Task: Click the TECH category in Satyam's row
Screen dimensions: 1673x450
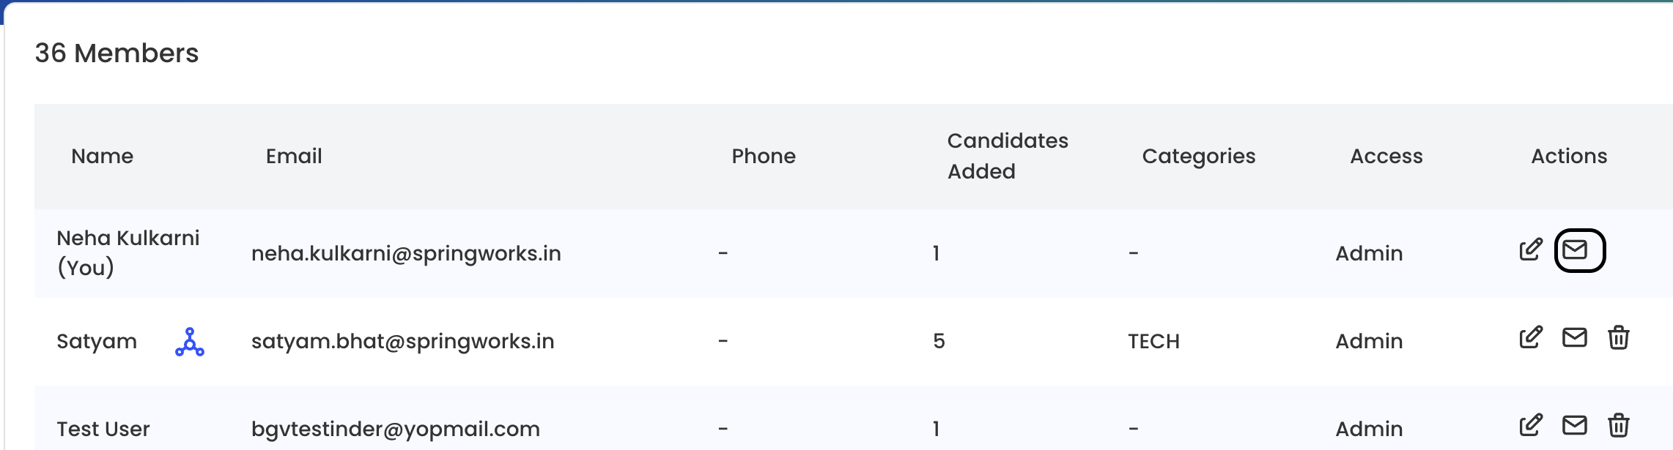Action: click(x=1153, y=341)
